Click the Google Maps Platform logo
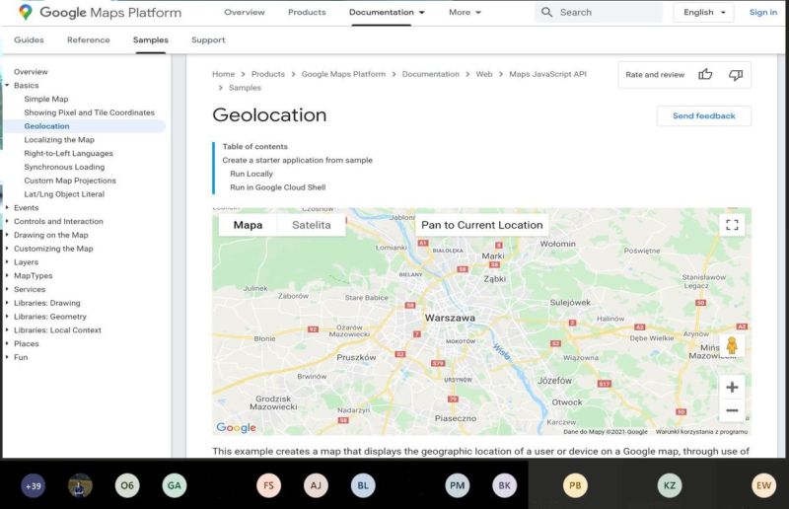 [101, 12]
